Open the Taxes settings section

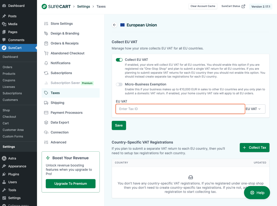[55, 93]
